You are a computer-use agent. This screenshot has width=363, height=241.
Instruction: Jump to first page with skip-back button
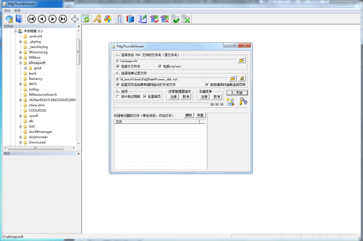coord(31,19)
